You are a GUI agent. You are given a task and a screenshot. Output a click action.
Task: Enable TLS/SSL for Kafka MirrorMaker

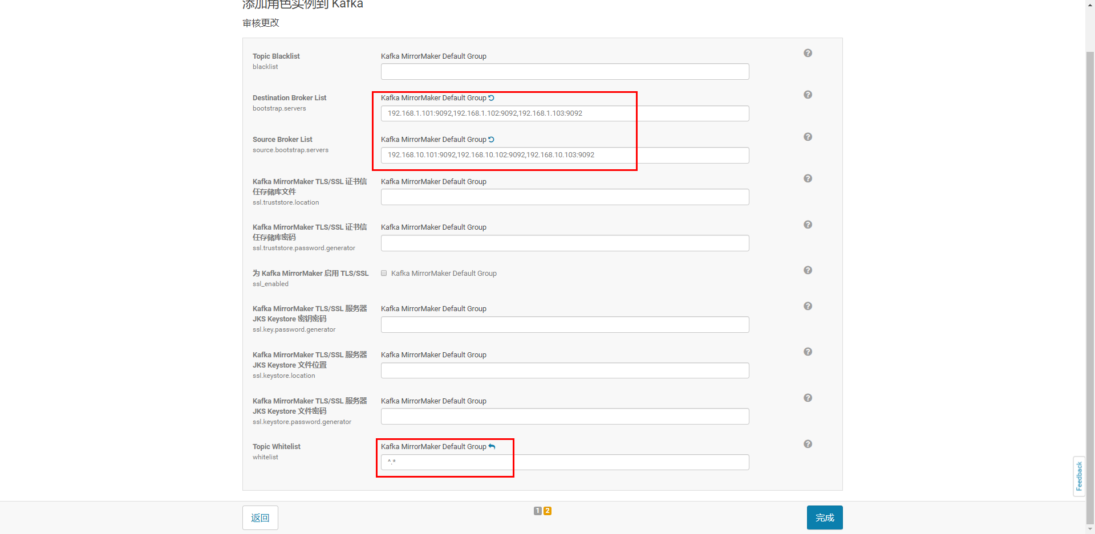384,273
